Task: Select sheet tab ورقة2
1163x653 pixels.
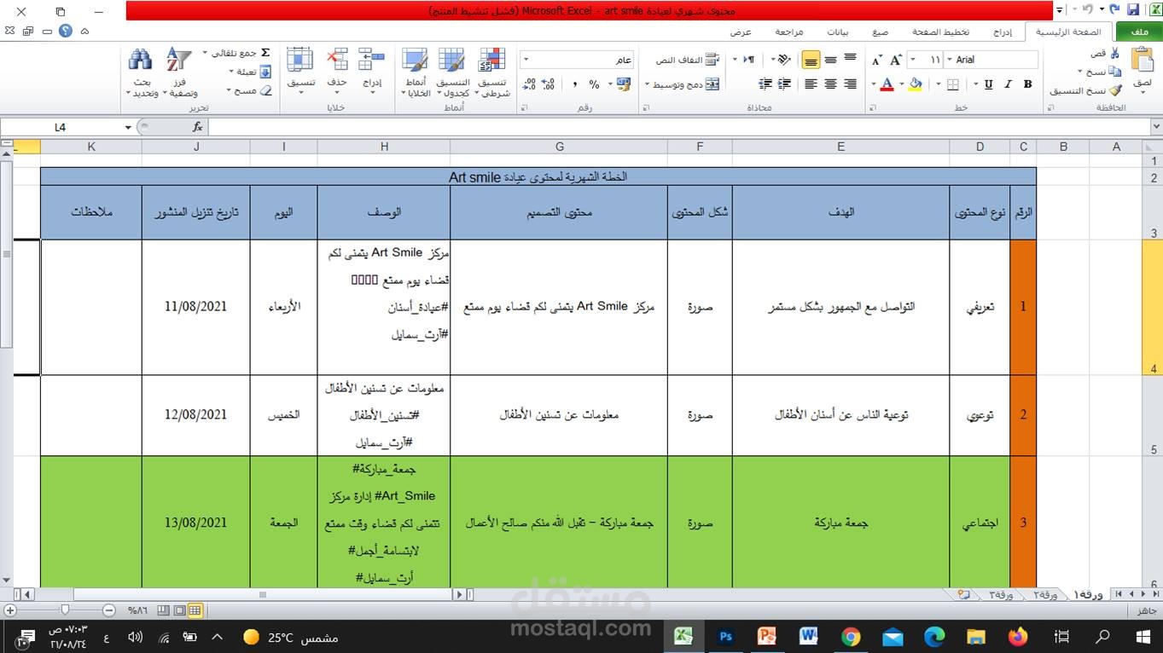Action: [1044, 594]
